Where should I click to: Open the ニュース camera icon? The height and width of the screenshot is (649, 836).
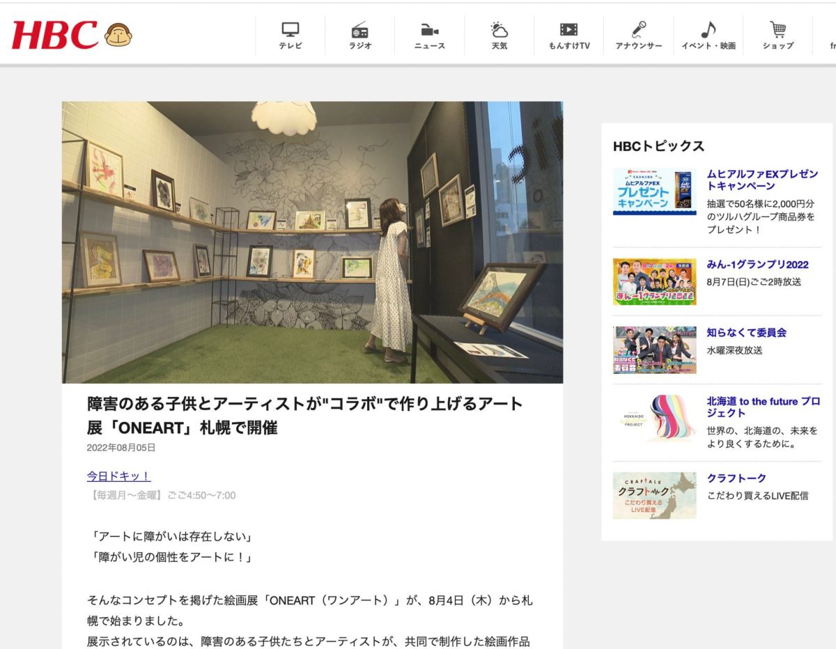(430, 29)
